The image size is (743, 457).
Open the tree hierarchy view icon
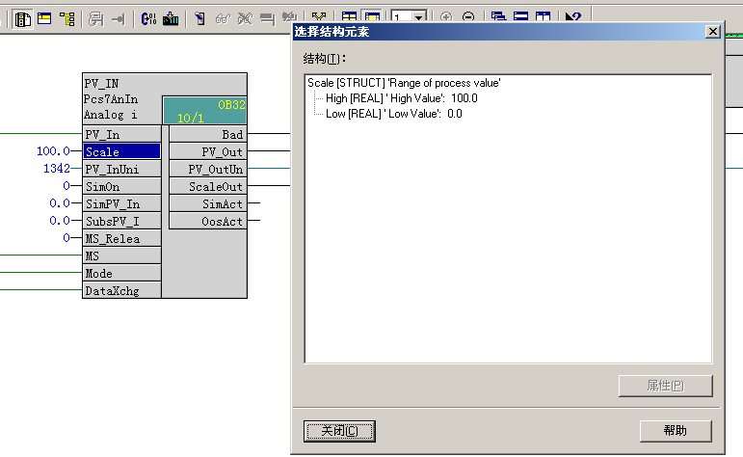pos(67,17)
